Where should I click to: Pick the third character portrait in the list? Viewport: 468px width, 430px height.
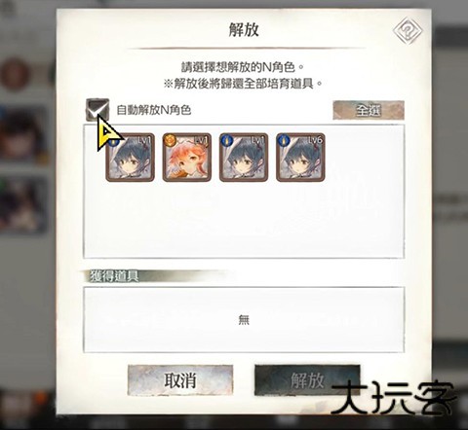coord(244,158)
